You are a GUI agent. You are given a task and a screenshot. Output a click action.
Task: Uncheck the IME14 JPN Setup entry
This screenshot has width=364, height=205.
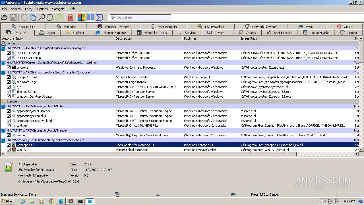[9, 53]
